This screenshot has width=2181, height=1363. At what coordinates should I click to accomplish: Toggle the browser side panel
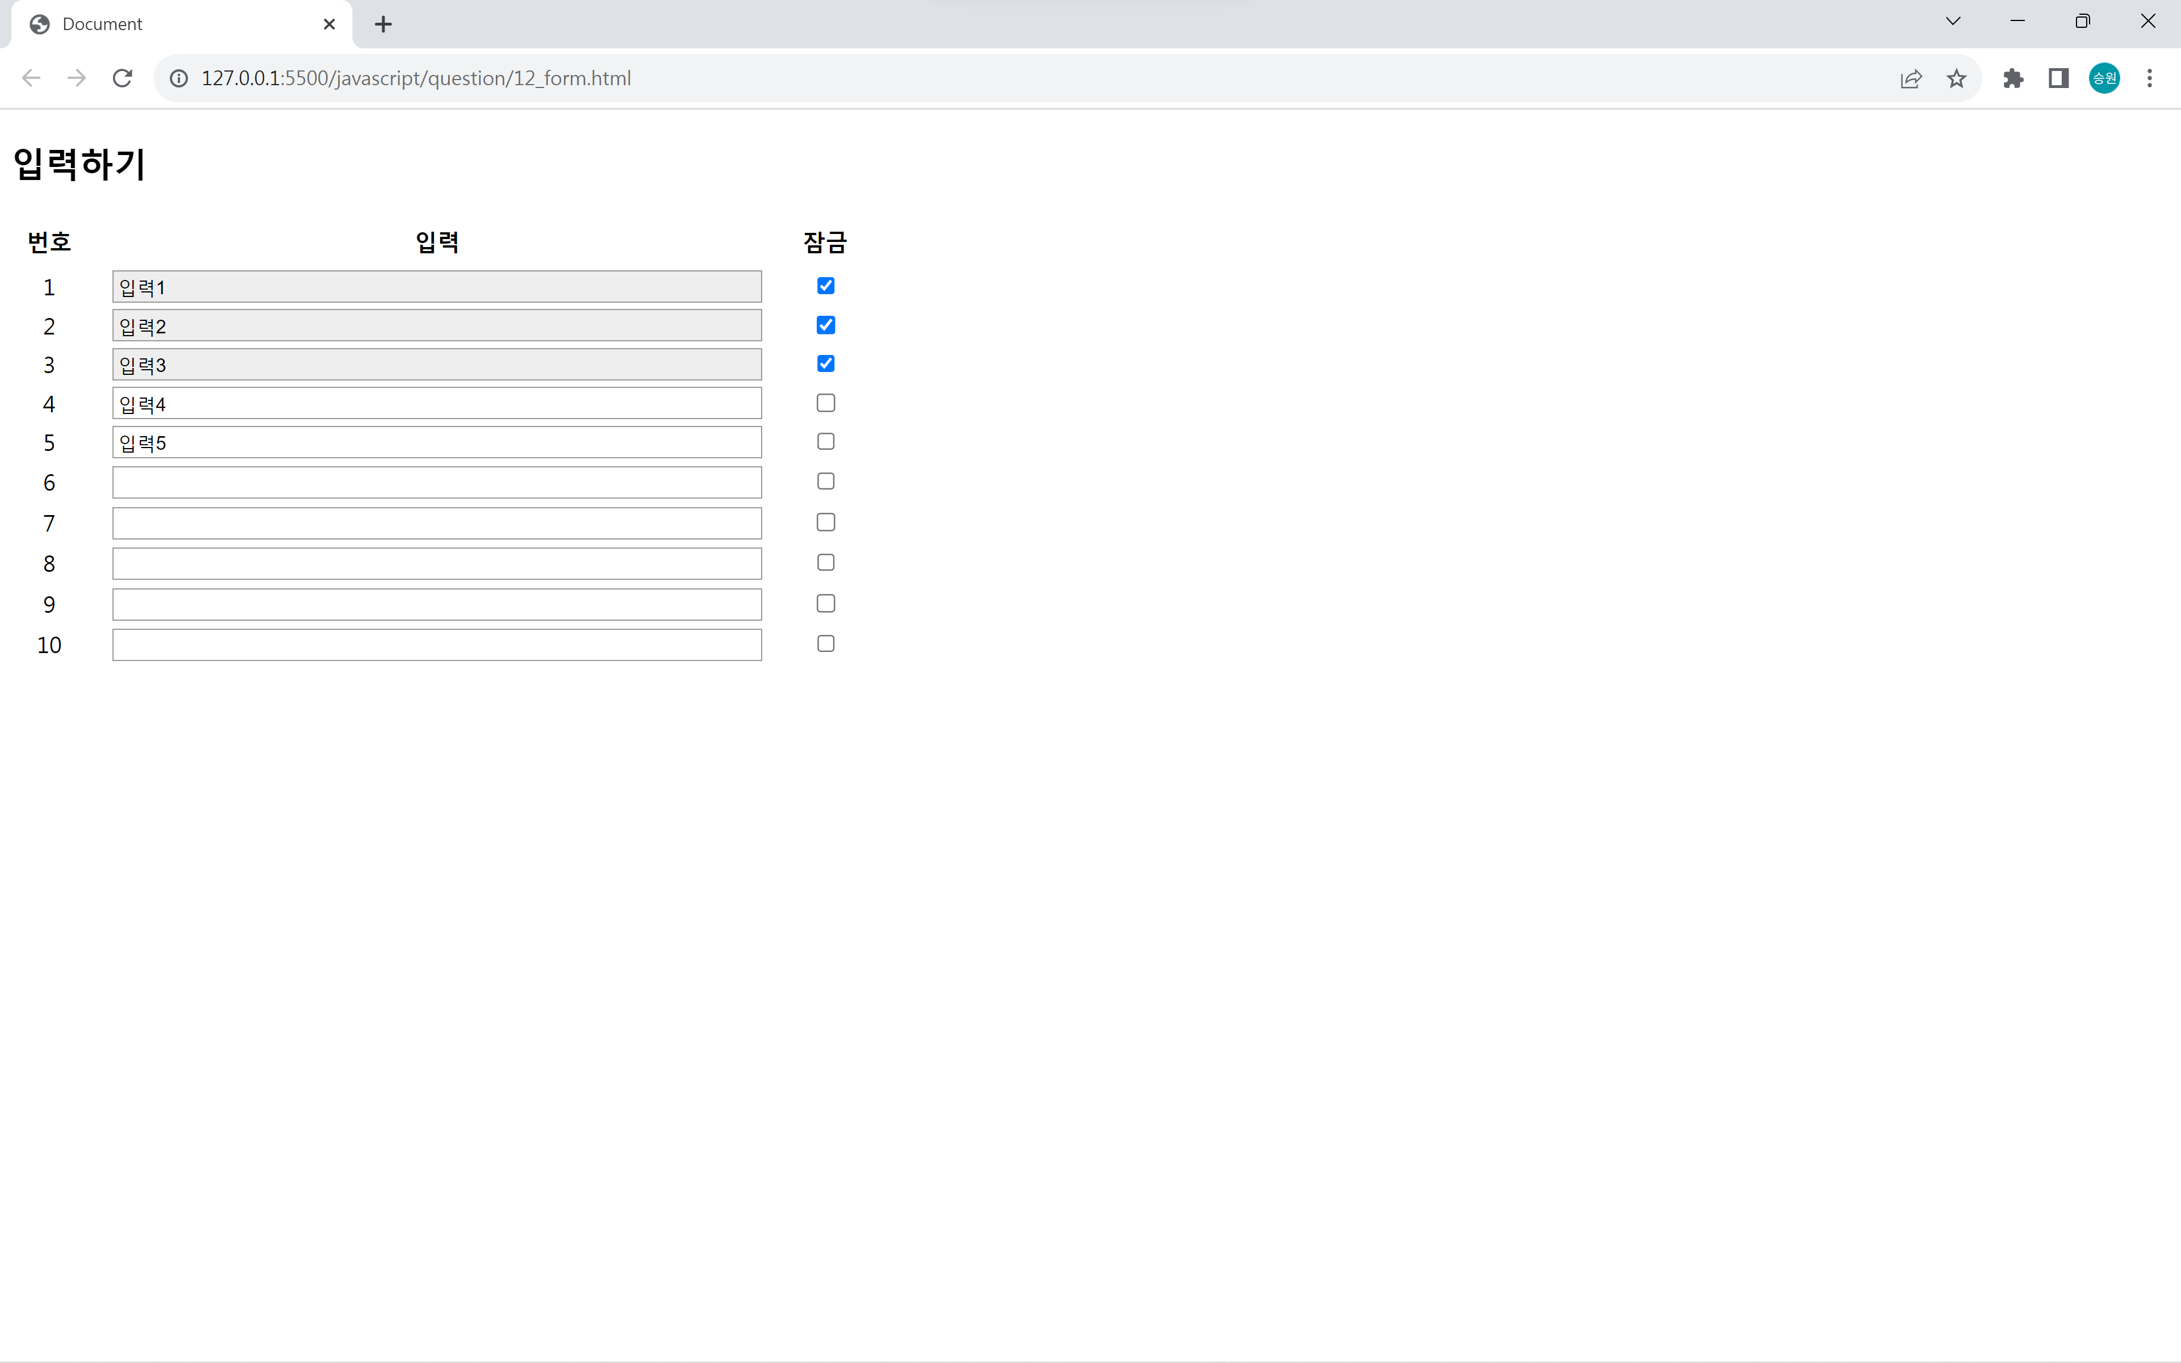click(x=2058, y=78)
